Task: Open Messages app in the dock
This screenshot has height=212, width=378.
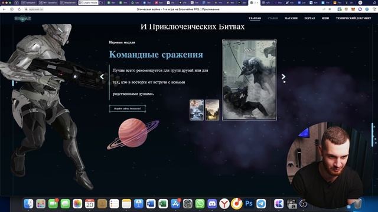Action: point(66,204)
